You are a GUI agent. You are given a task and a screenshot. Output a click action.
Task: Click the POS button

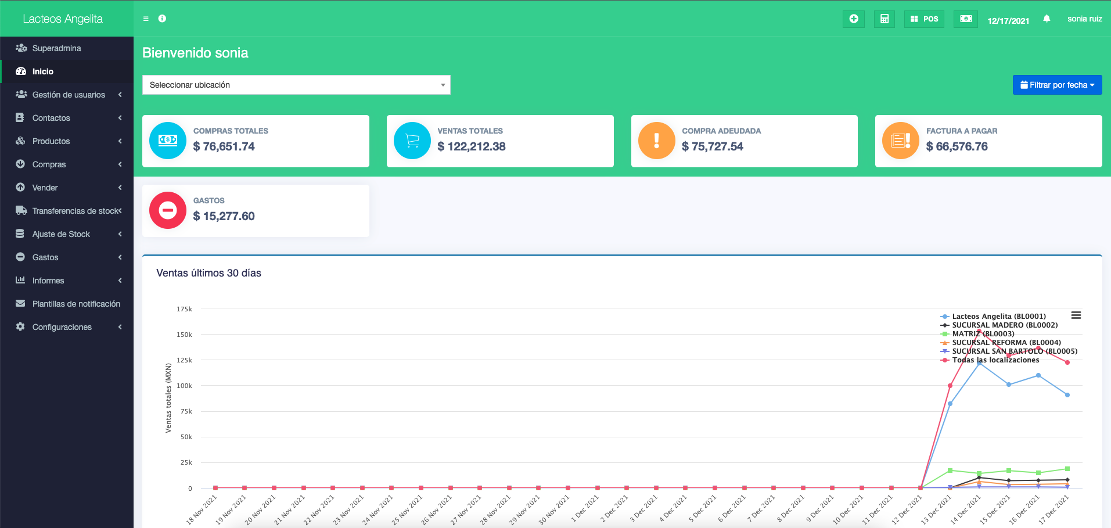[924, 19]
